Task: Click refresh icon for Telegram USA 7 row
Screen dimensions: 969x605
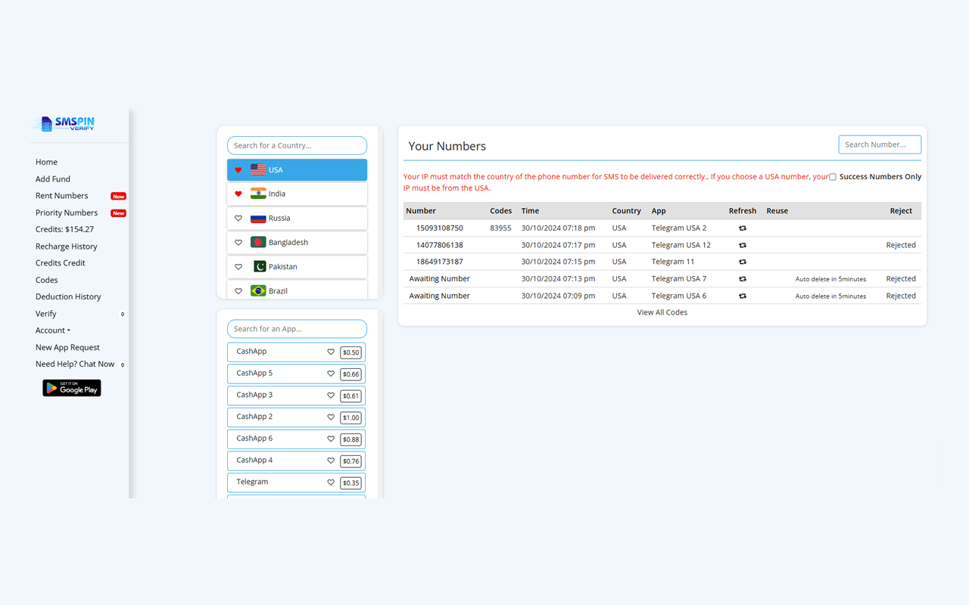Action: 742,279
